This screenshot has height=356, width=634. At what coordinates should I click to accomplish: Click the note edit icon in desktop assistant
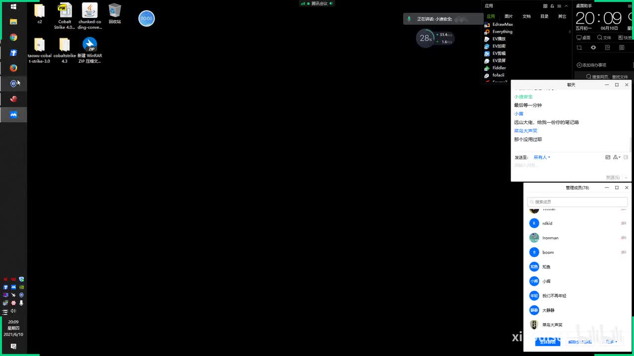coord(608,47)
